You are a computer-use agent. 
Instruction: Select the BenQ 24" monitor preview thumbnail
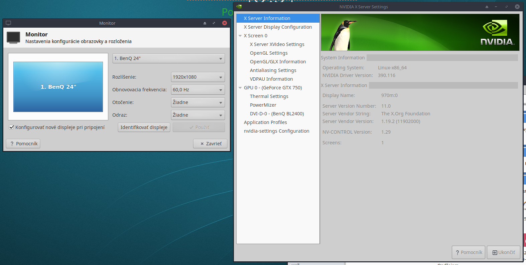pyautogui.click(x=58, y=87)
